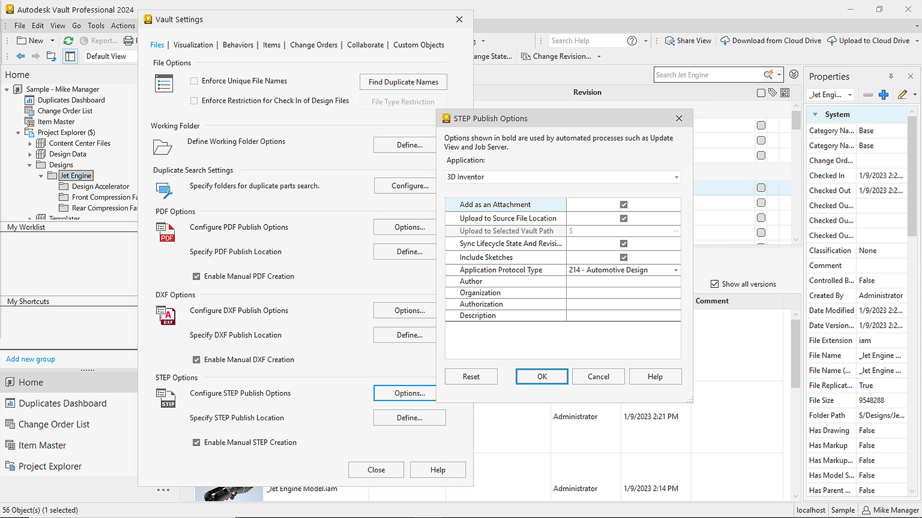This screenshot has width=922, height=518.
Task: Click the pencil edit icon in Properties
Action: 902,95
